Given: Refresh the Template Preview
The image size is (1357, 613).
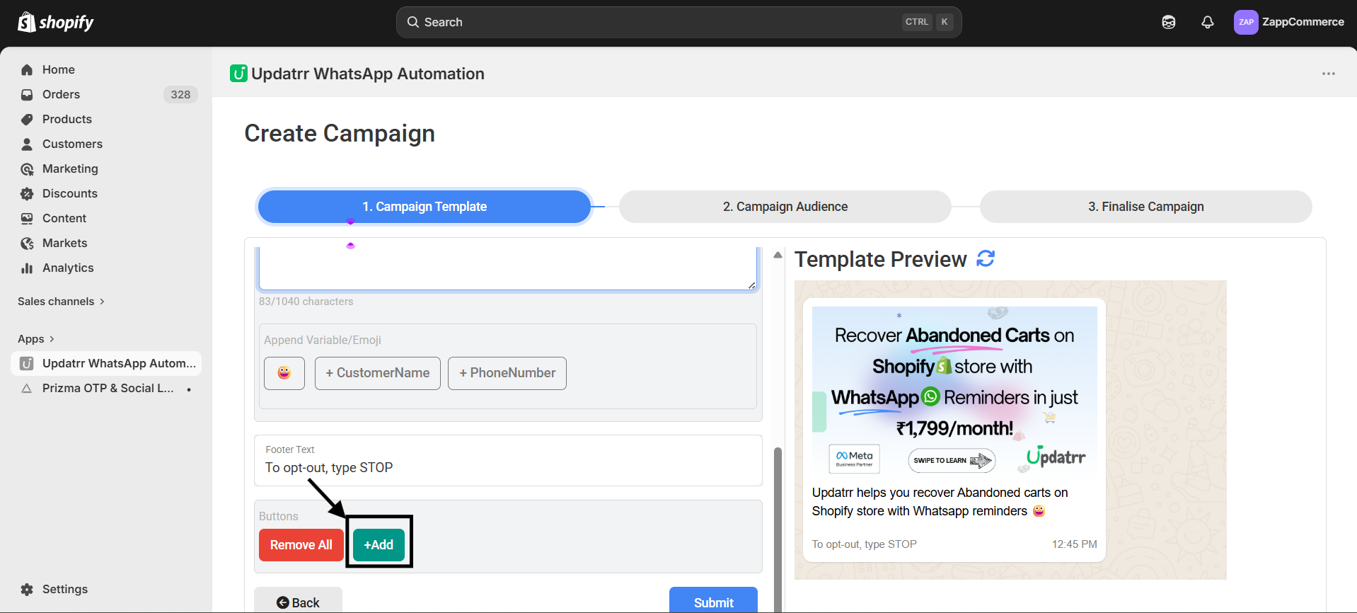Looking at the screenshot, I should coord(986,259).
